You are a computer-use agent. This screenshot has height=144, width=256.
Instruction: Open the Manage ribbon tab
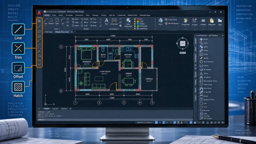(95, 15)
